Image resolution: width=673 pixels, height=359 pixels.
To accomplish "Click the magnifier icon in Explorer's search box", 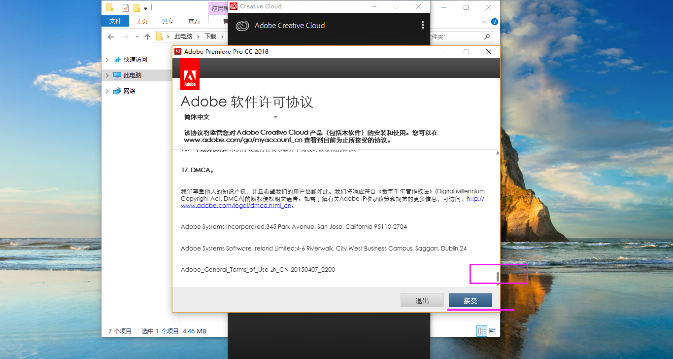I will [x=487, y=36].
